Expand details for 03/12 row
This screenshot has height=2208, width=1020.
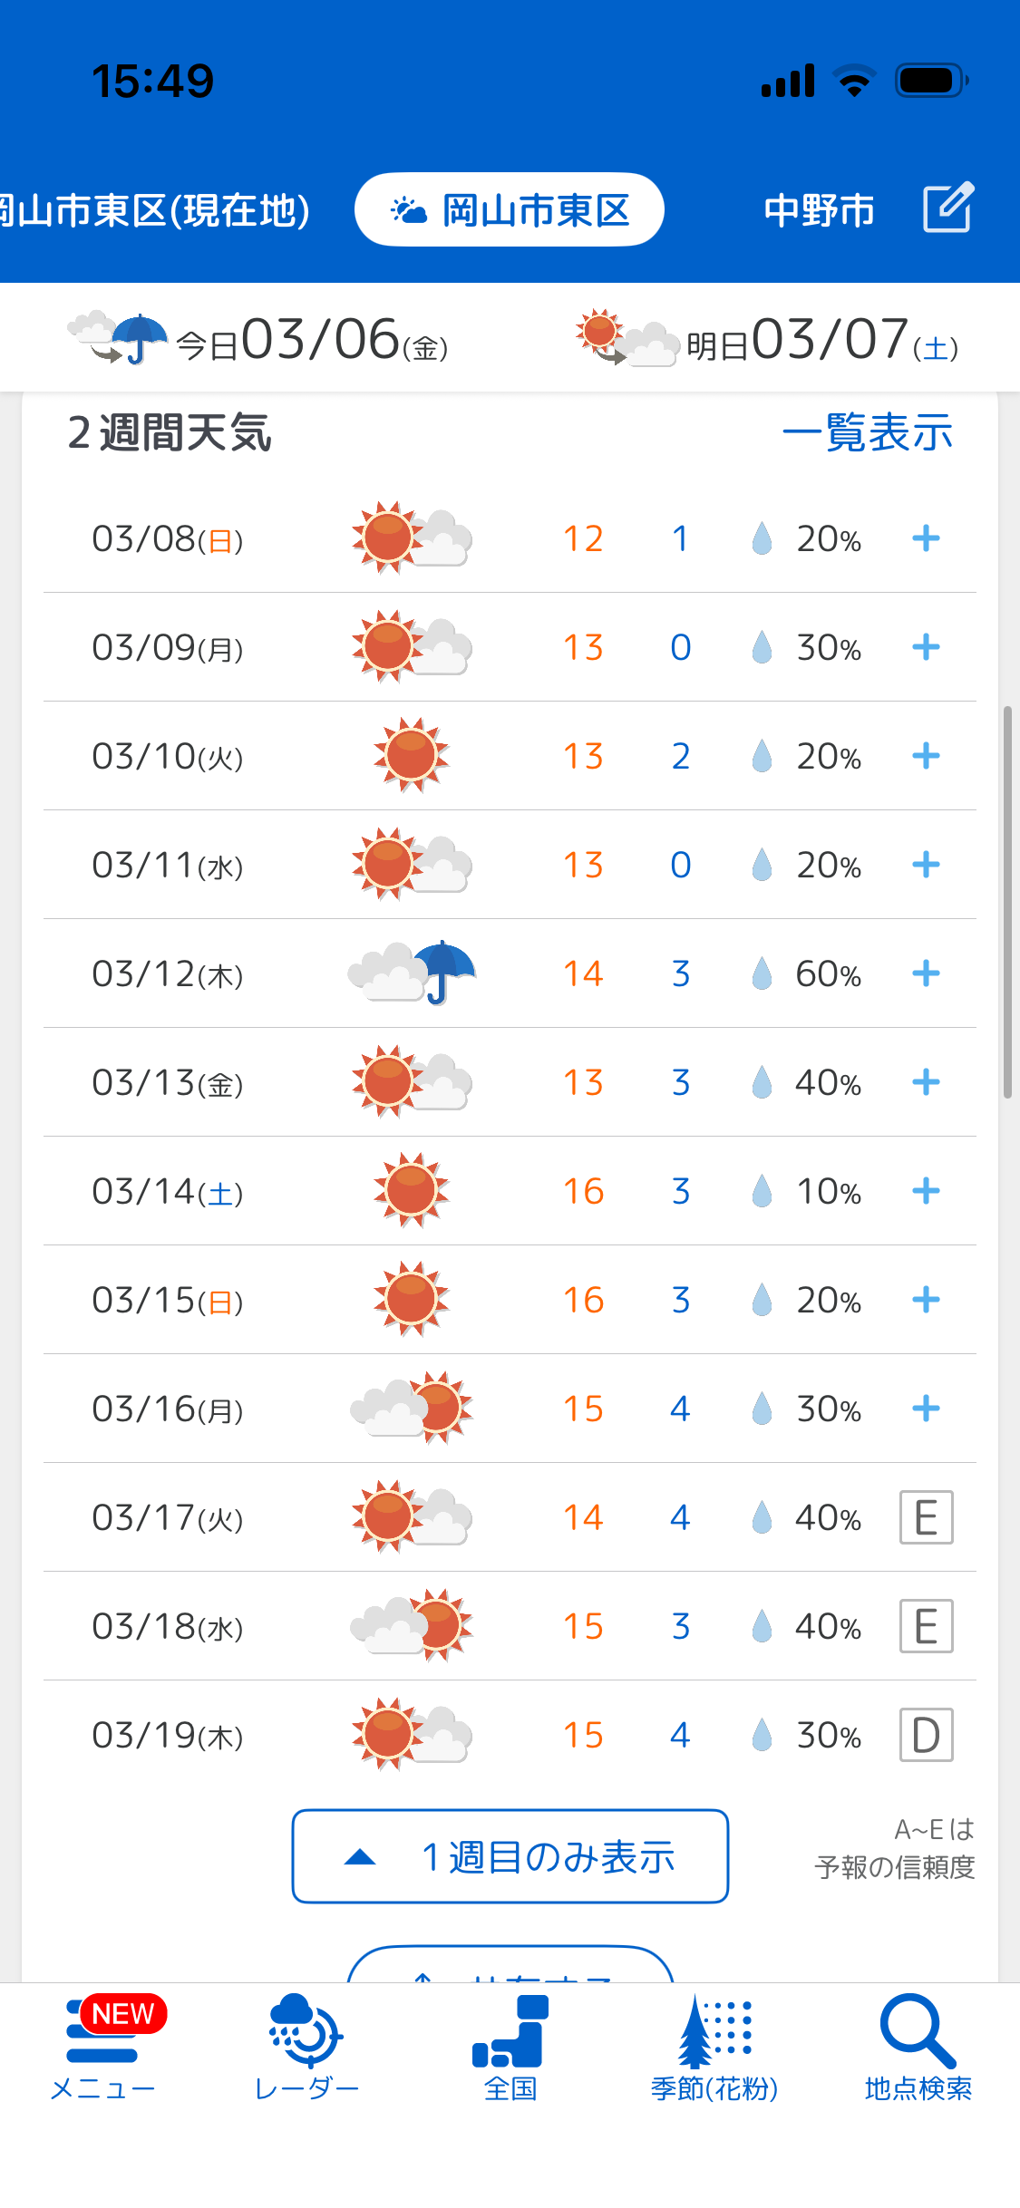click(926, 973)
